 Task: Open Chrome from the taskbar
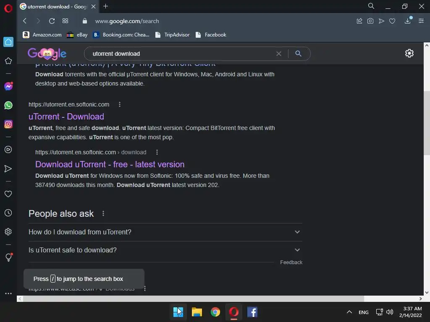coord(215,312)
